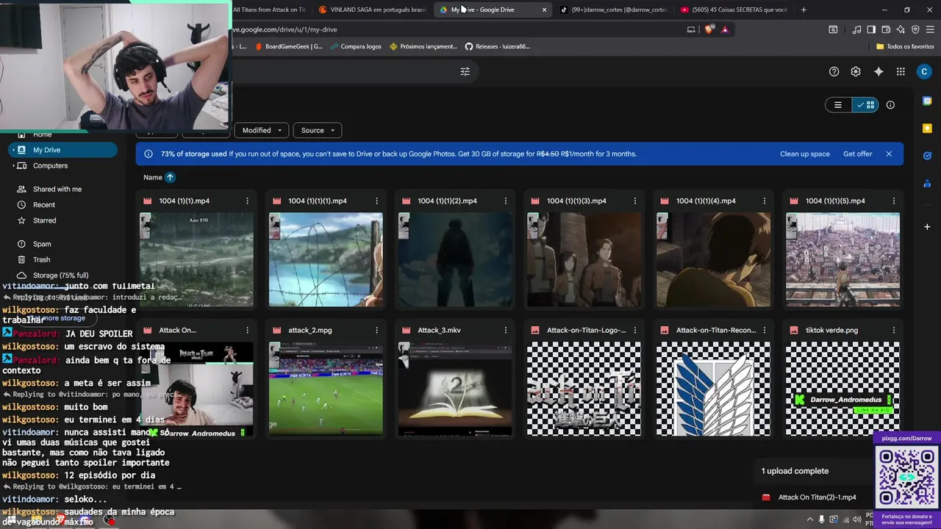Open more actions for Attack-on-Titan-Logo file
Screen dimensions: 941x529
pos(635,330)
